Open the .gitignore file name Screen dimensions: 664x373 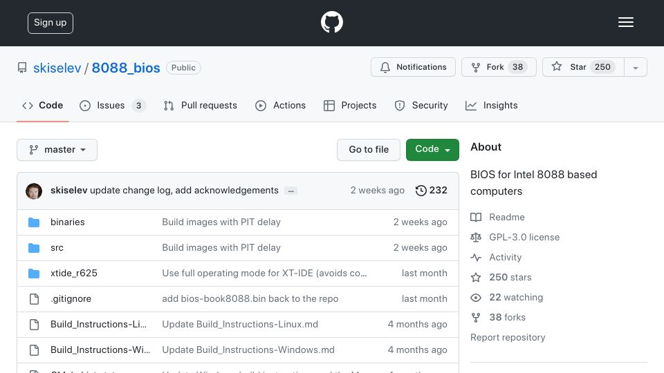(x=71, y=298)
